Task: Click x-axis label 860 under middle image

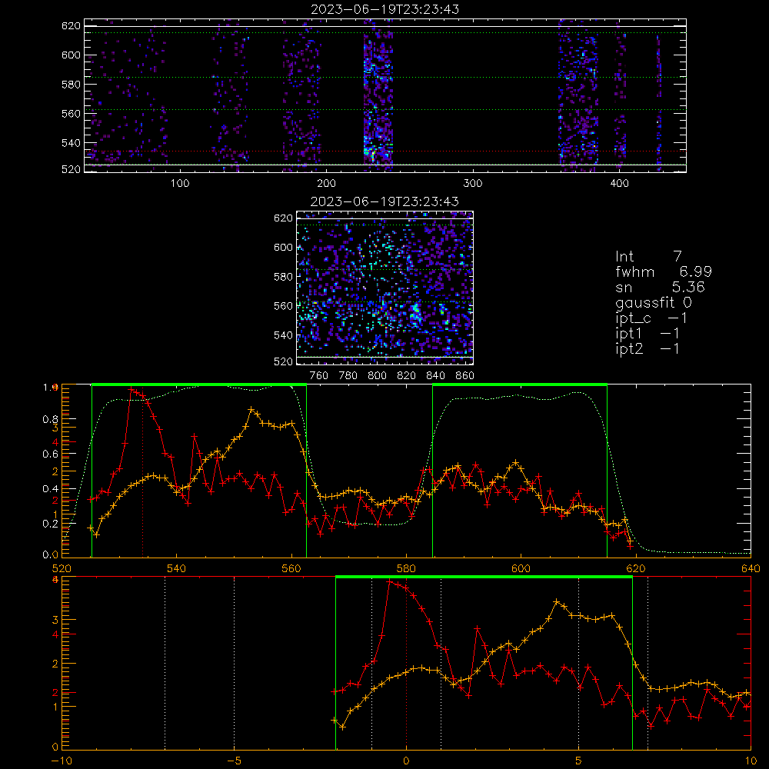Action: pyautogui.click(x=465, y=376)
